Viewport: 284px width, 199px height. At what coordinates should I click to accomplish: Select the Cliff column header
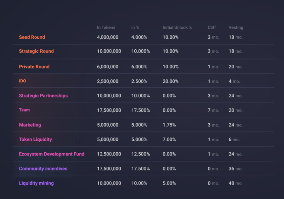212,27
